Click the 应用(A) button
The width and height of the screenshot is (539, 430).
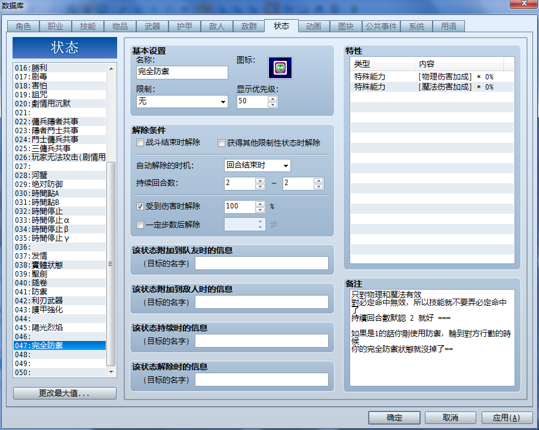click(x=507, y=417)
